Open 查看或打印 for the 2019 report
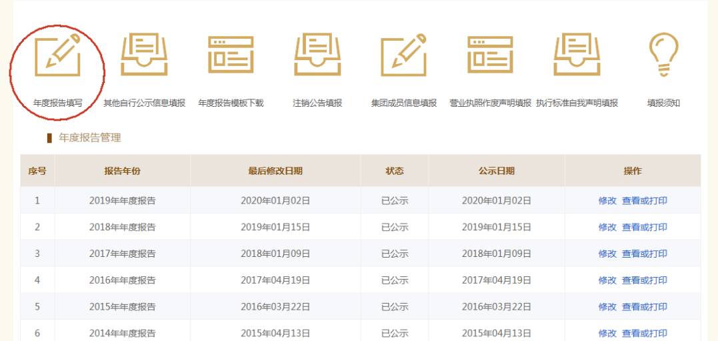The height and width of the screenshot is (341, 718). 644,201
